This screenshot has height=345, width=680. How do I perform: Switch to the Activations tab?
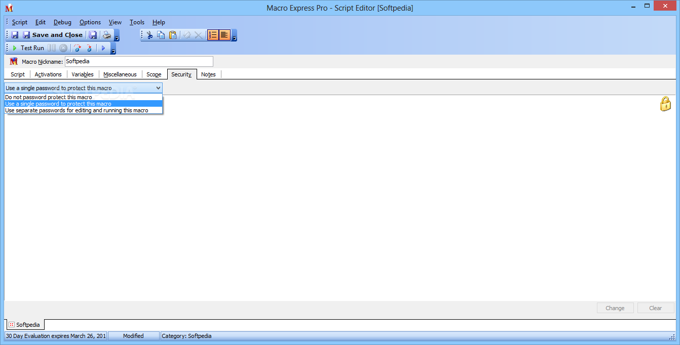48,74
